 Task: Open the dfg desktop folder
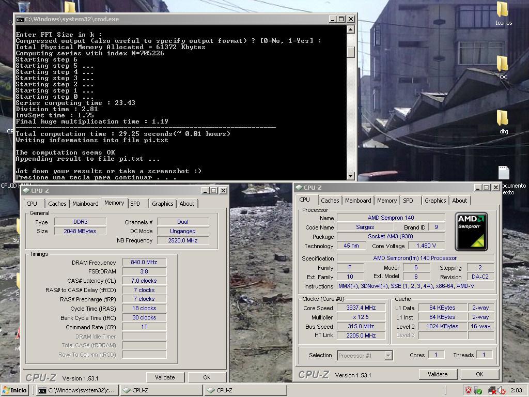point(503,121)
